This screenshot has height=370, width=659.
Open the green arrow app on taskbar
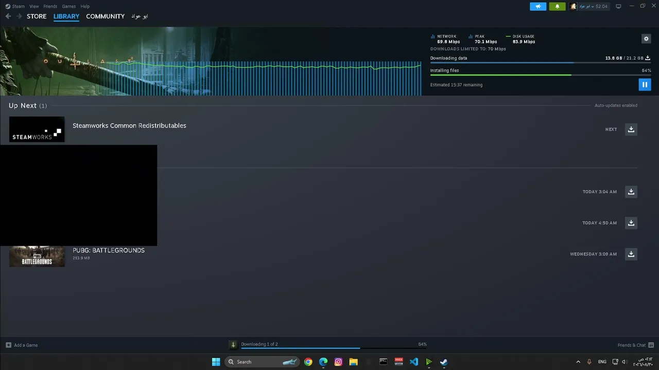429,362
